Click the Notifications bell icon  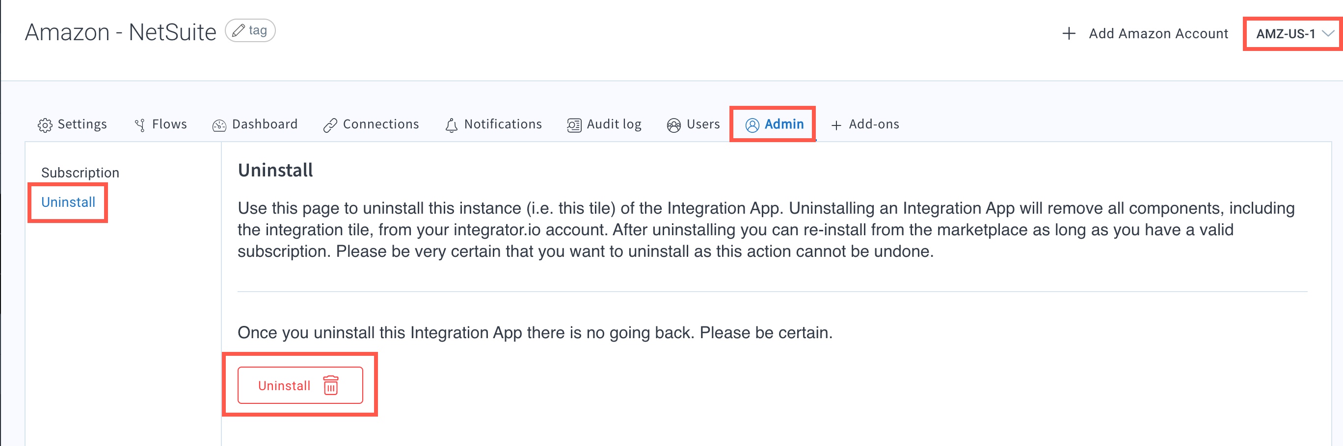point(452,125)
